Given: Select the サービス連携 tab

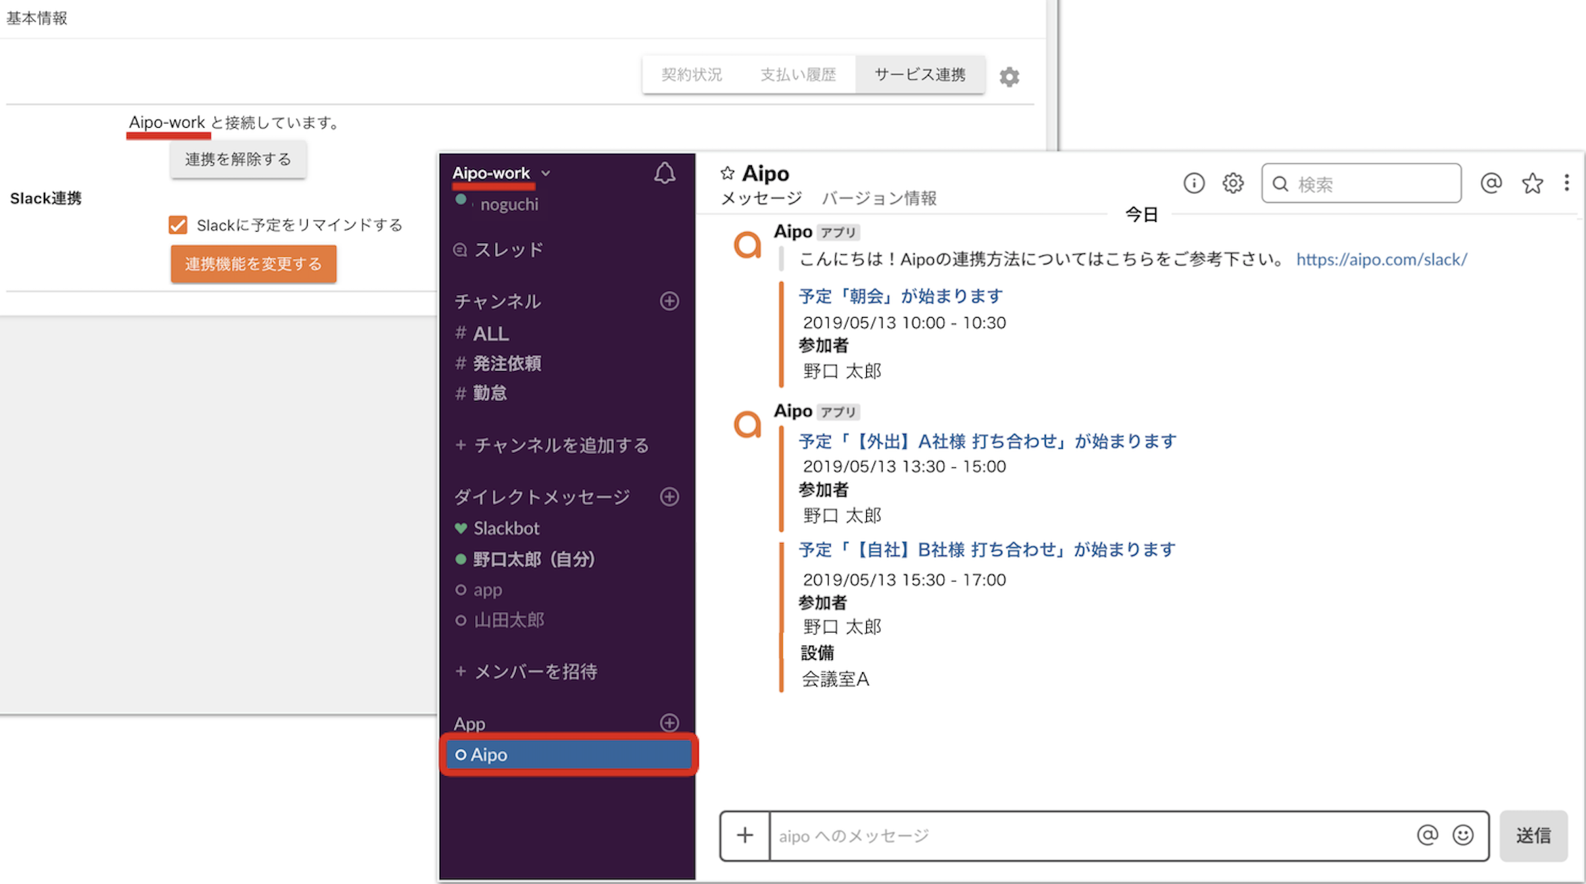Looking at the screenshot, I should pyautogui.click(x=920, y=74).
